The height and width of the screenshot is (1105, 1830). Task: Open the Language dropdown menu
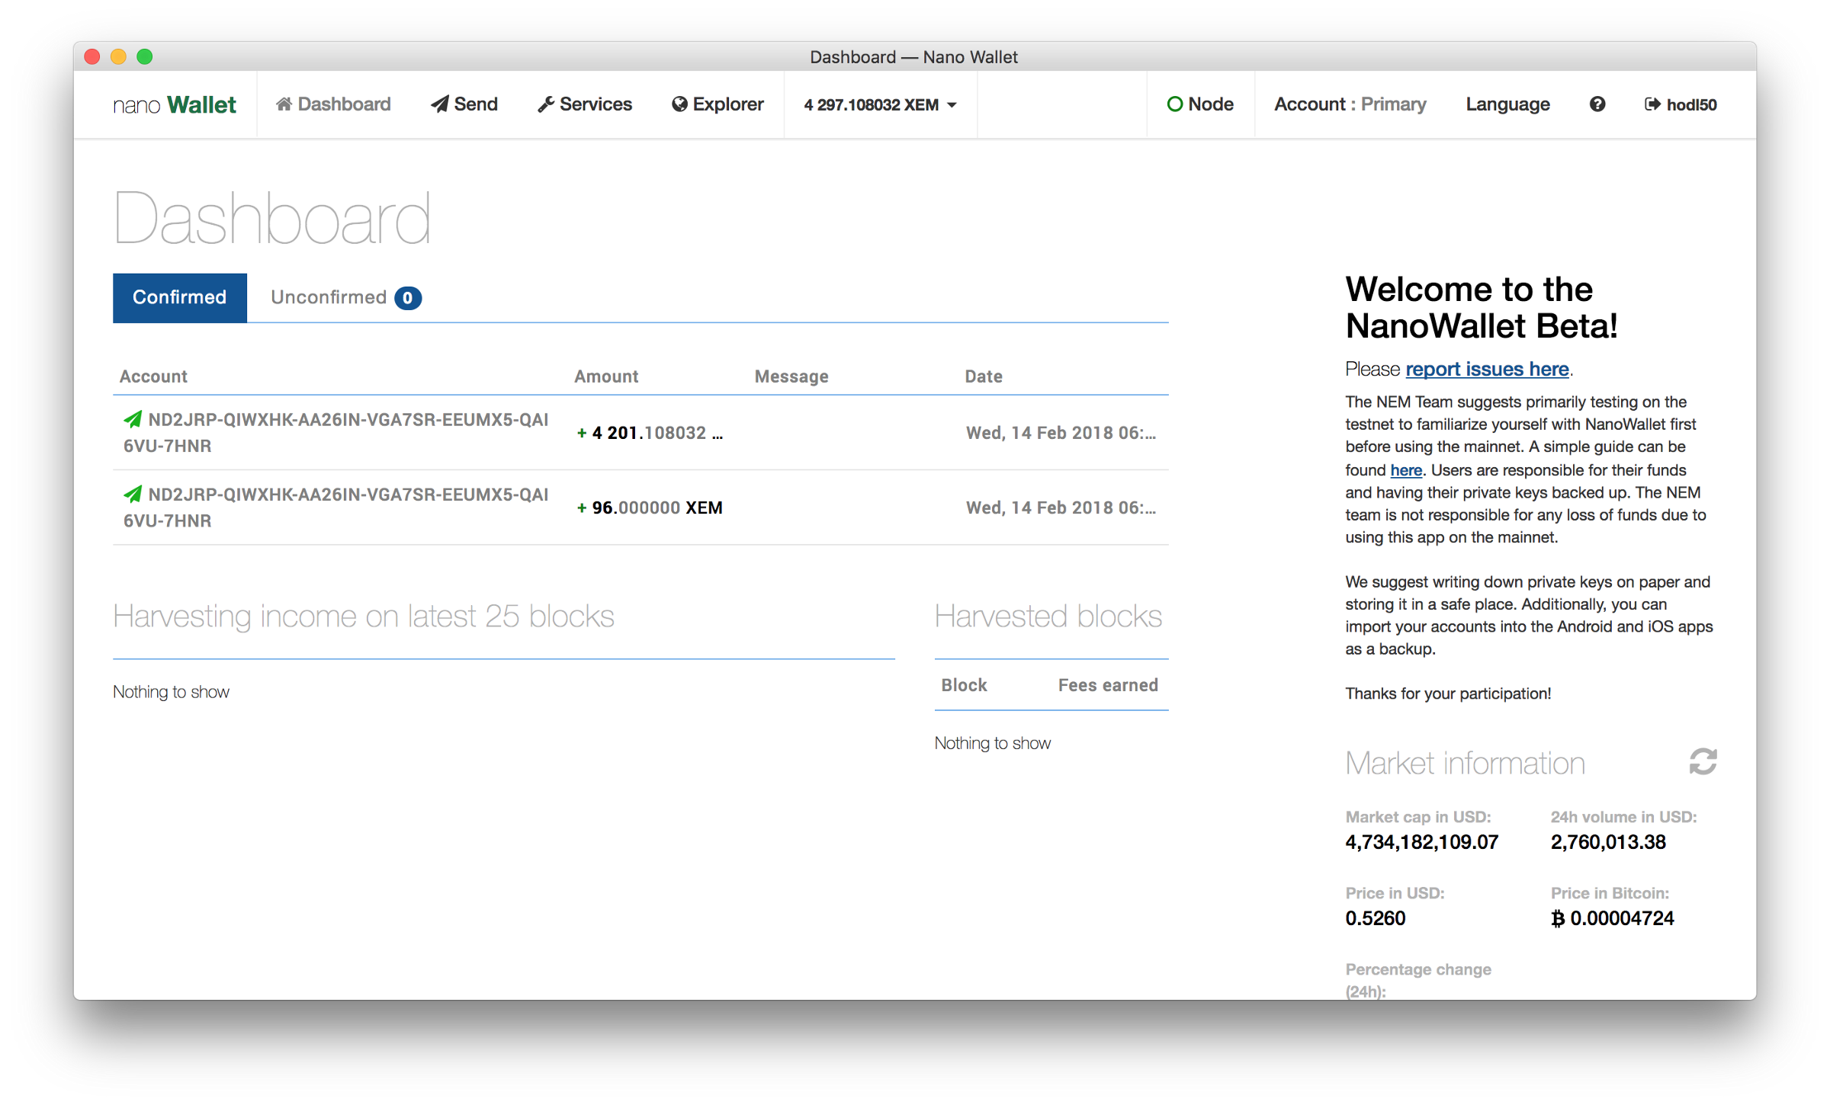point(1507,104)
